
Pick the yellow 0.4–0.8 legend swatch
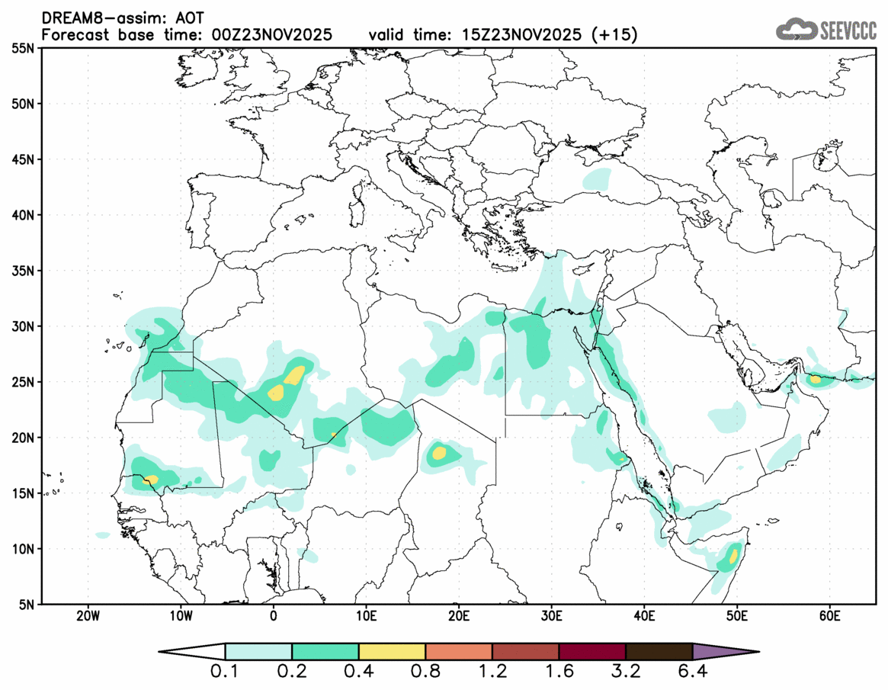point(392,652)
